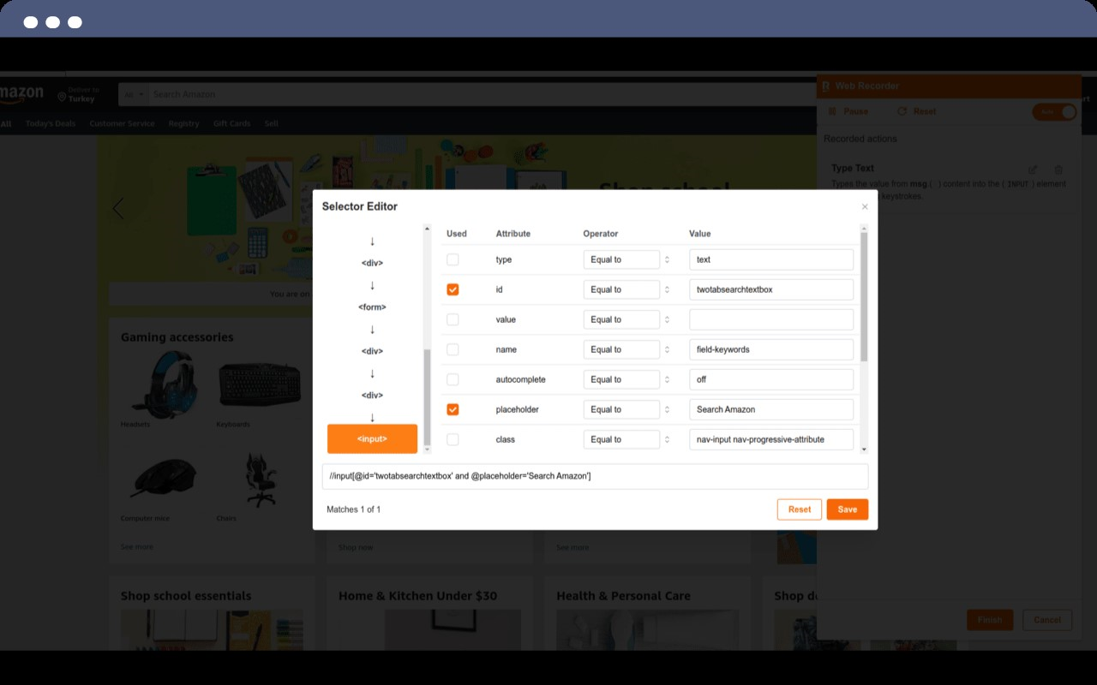Delete the Type Text recorded action

pos(1058,170)
